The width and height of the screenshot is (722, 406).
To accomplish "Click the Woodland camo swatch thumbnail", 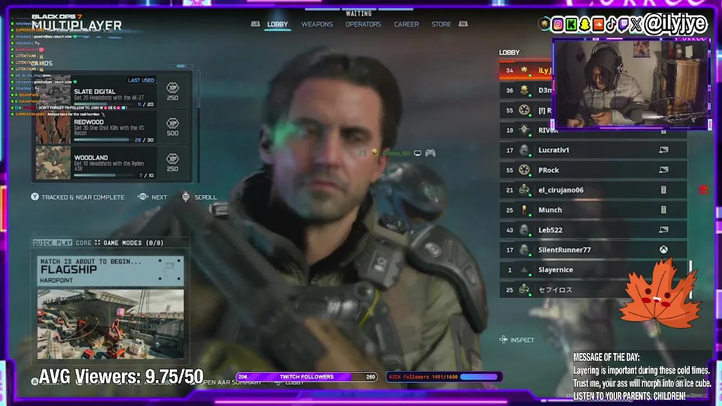I will (54, 163).
